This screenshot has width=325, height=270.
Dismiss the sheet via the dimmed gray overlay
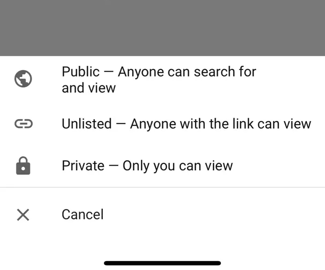tap(163, 28)
